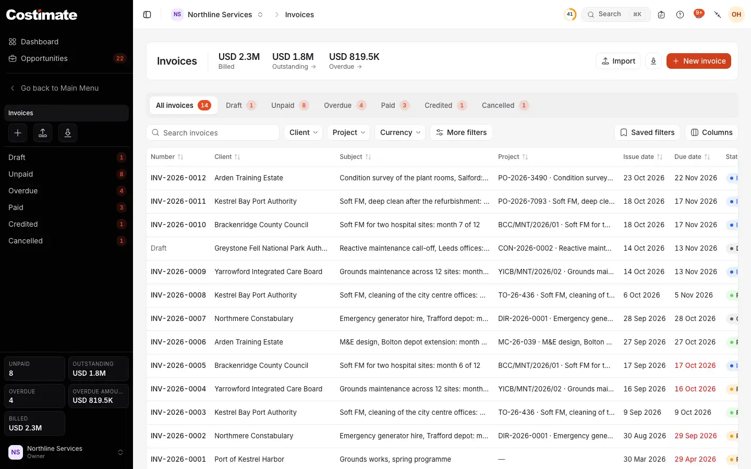Sort table by the Issue date column
The height and width of the screenshot is (469, 751).
(643, 157)
